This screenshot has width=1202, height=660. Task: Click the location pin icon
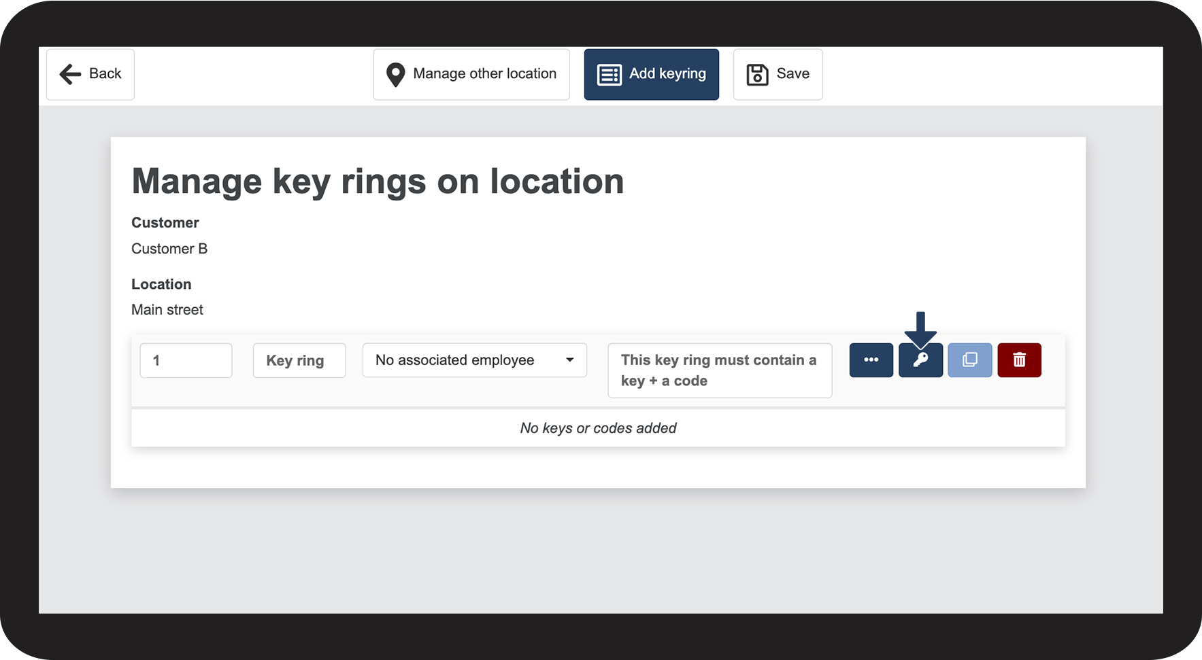[x=395, y=75]
